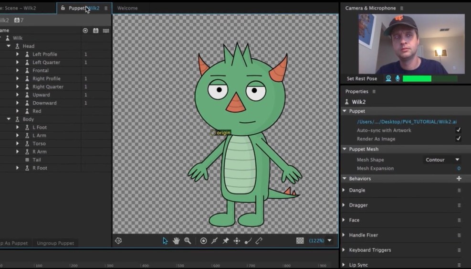Toggle the transparency grid checkerboard button

pos(300,241)
